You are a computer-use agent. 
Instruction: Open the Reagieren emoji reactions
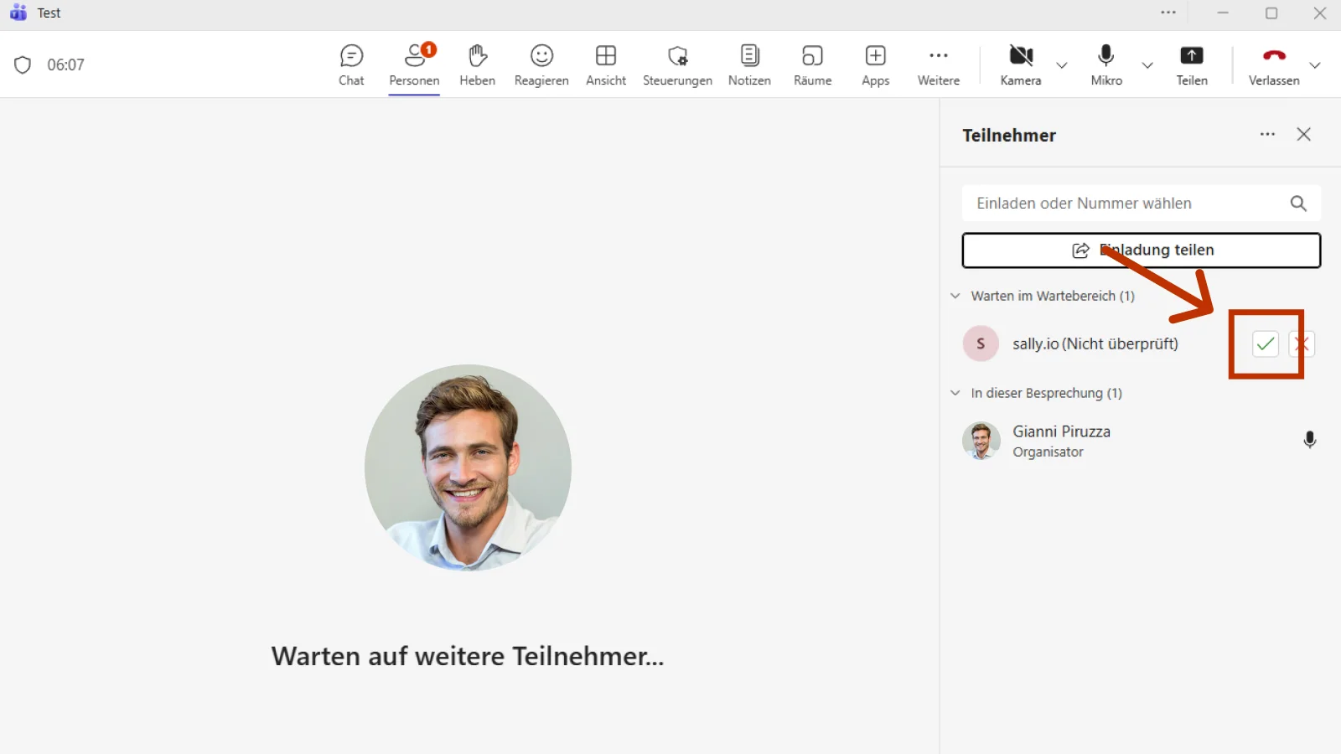coord(541,65)
